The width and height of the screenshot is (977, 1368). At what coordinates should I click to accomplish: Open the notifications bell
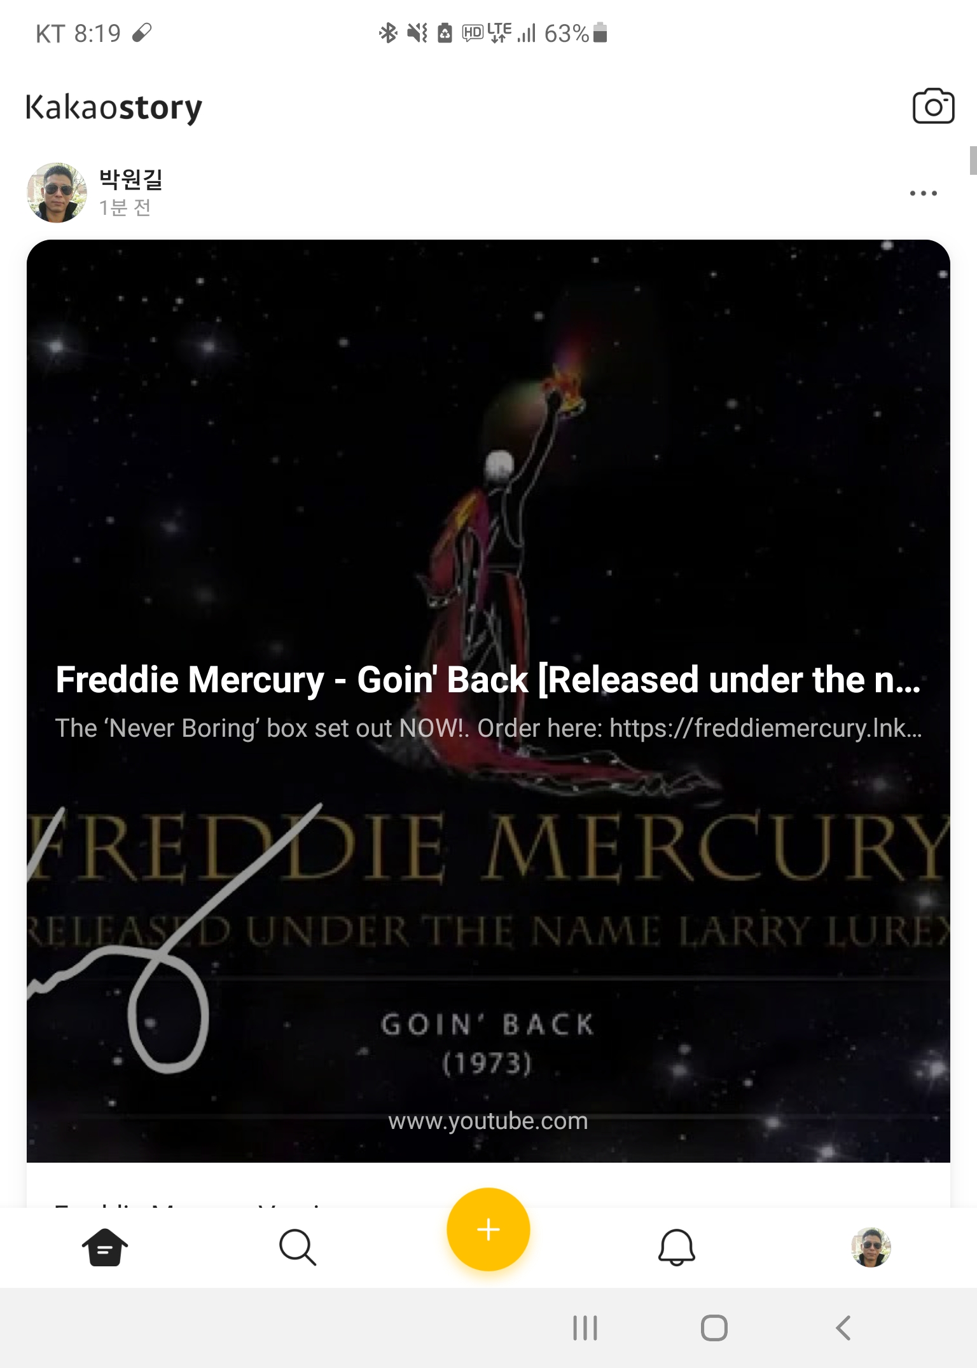point(677,1247)
